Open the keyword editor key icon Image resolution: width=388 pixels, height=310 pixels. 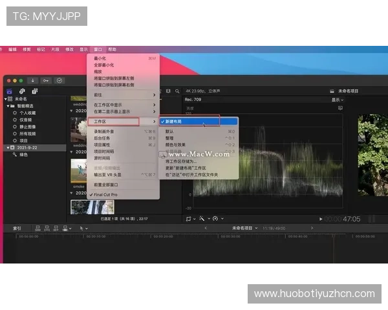pyautogui.click(x=46, y=81)
